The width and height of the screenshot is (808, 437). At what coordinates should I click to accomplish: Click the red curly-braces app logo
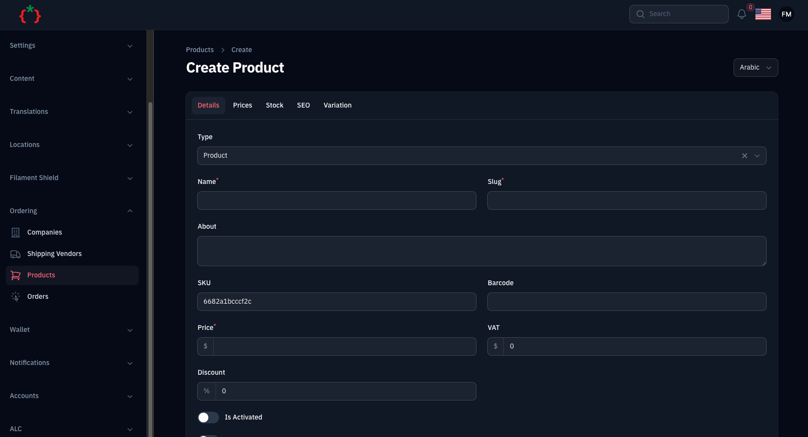pyautogui.click(x=30, y=15)
